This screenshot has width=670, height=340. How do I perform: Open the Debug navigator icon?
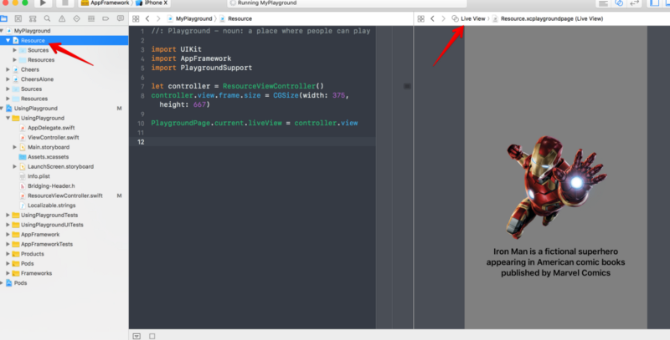point(91,18)
